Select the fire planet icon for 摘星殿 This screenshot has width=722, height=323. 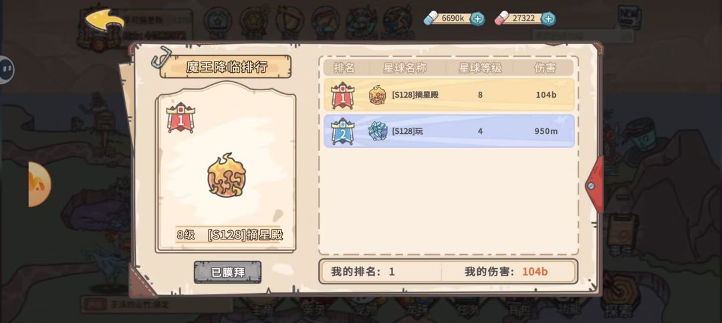click(377, 95)
